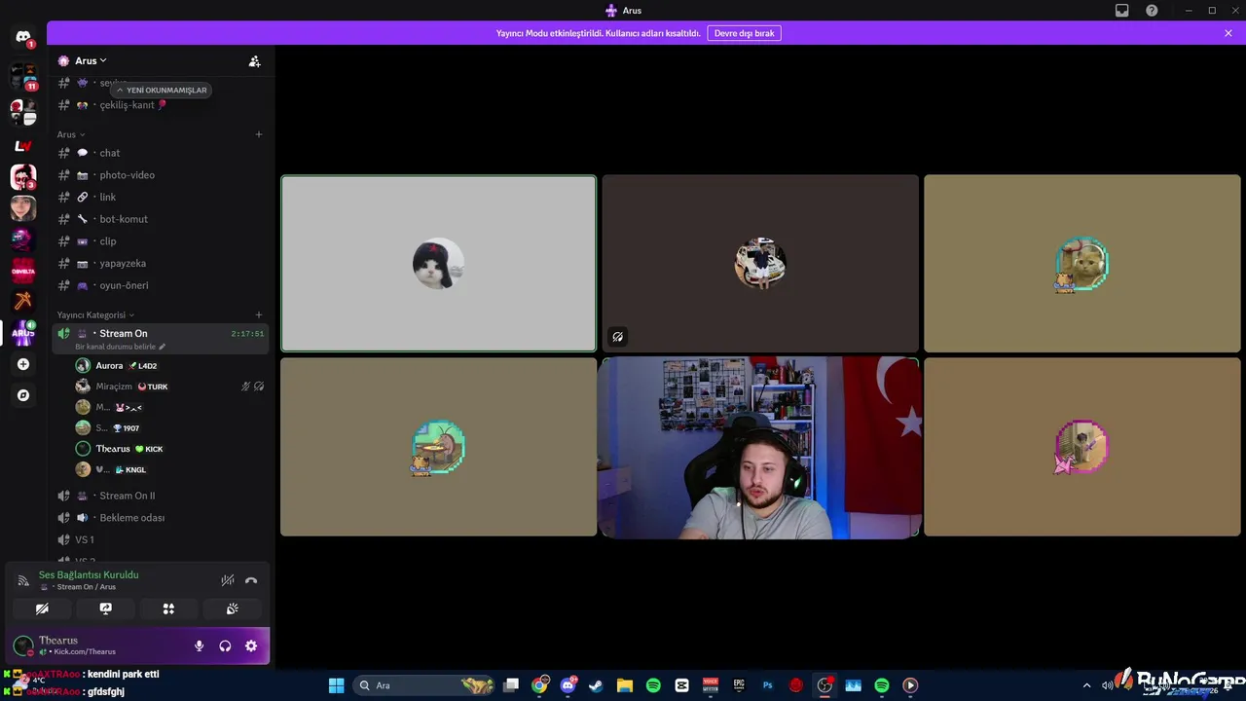Start an Activity with shapes icon

click(x=168, y=609)
